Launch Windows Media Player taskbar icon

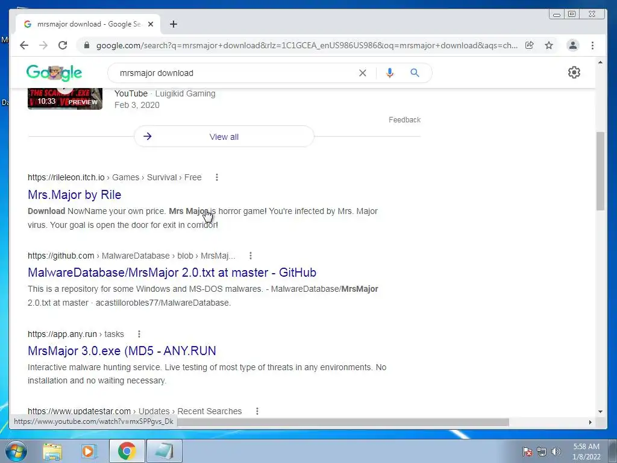(89, 451)
